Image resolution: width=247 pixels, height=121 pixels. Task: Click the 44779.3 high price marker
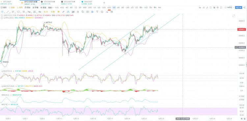coord(49,23)
